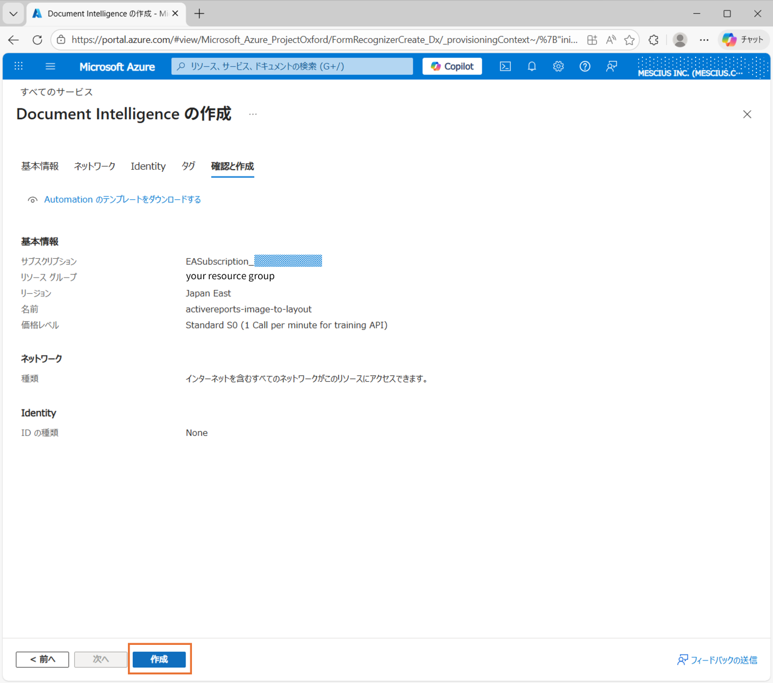The width and height of the screenshot is (773, 683).
Task: Open the help question mark panel
Action: pyautogui.click(x=585, y=66)
